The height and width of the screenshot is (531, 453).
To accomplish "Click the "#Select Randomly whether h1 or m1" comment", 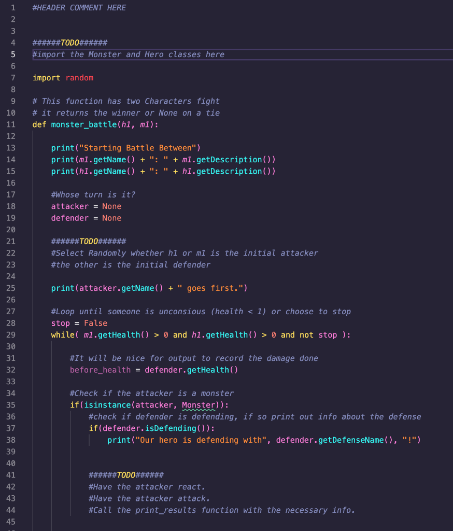I will [185, 253].
